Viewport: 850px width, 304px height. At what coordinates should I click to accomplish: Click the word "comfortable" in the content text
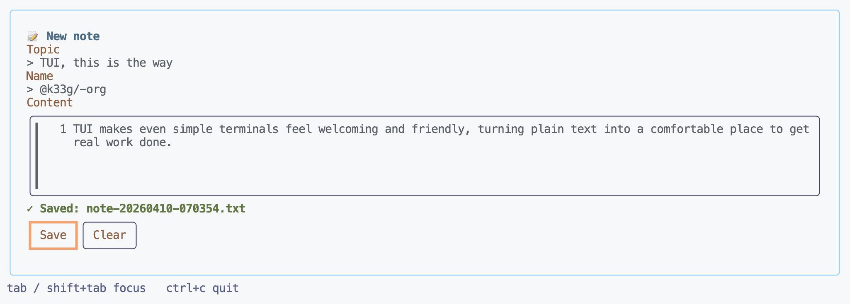686,129
